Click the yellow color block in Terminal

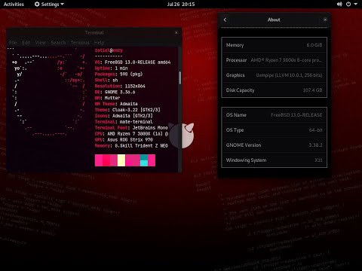coord(121,160)
